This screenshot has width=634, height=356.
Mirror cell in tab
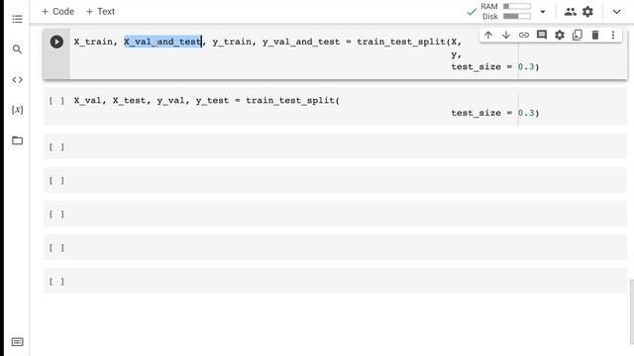click(577, 36)
